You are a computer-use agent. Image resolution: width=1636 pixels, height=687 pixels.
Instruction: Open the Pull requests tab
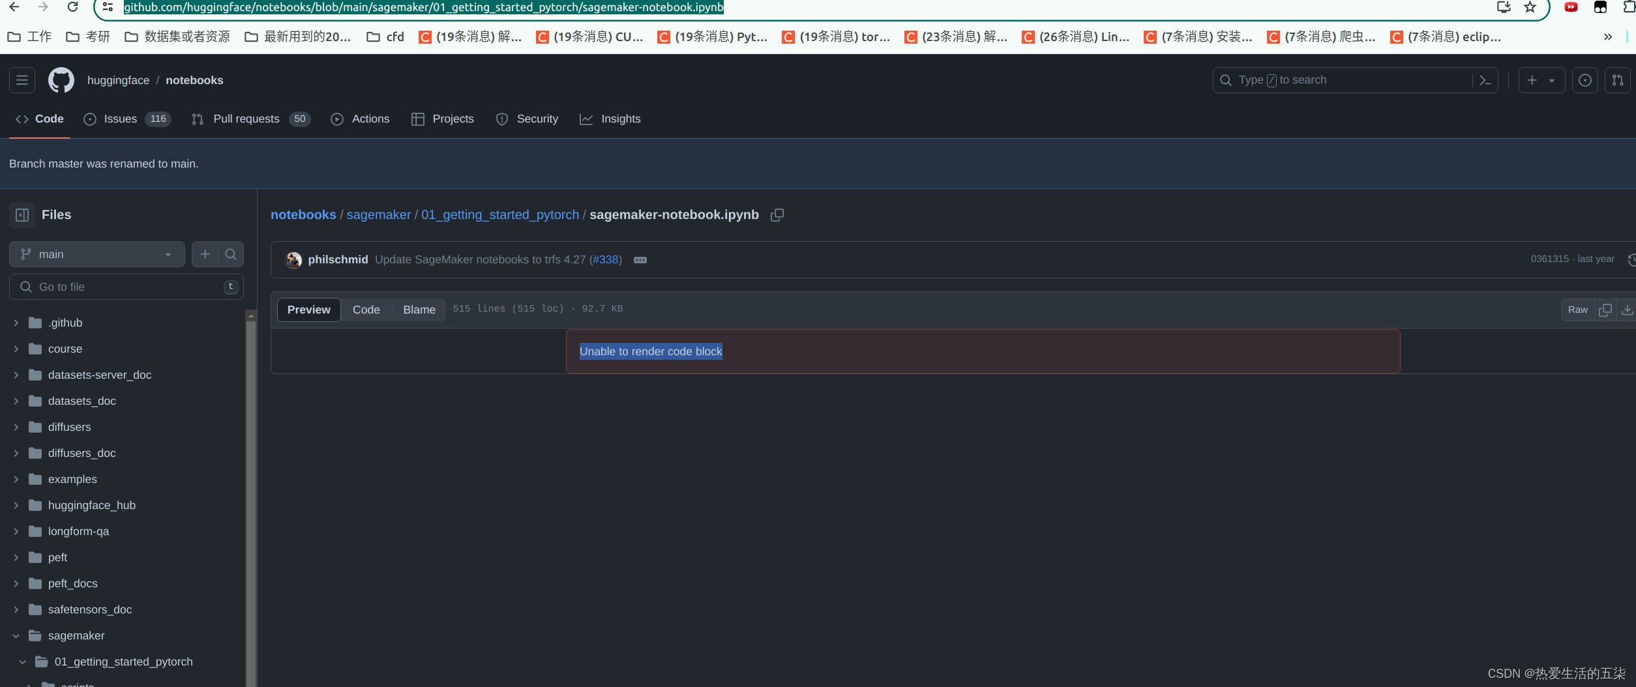tap(251, 119)
